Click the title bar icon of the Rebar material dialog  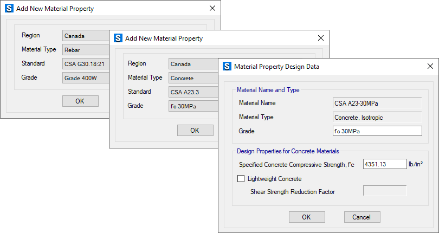point(9,9)
